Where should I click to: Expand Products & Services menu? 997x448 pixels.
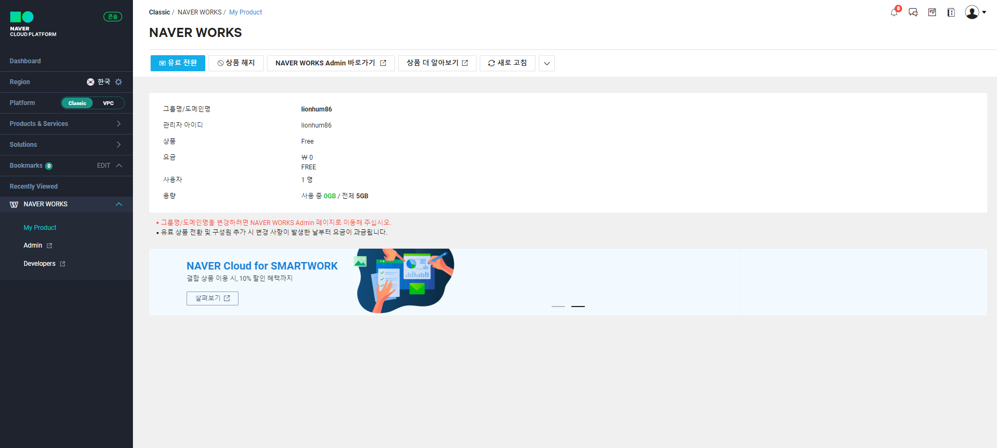pyautogui.click(x=66, y=124)
